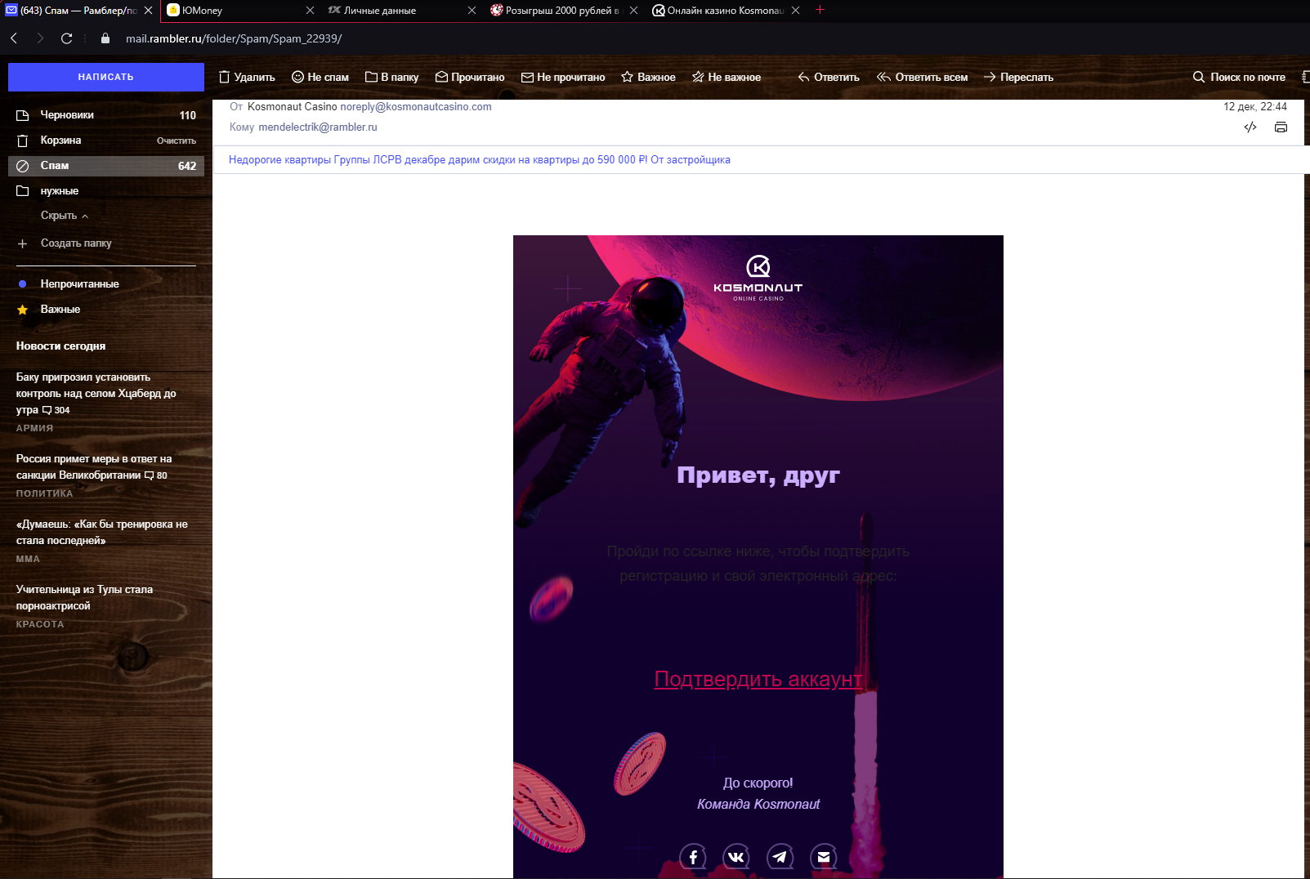Mark the email as Не прочитано
The width and height of the screenshot is (1310, 879).
click(563, 77)
